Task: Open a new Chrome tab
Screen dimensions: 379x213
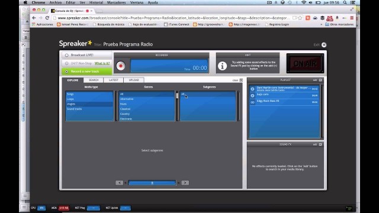Action: (x=99, y=11)
